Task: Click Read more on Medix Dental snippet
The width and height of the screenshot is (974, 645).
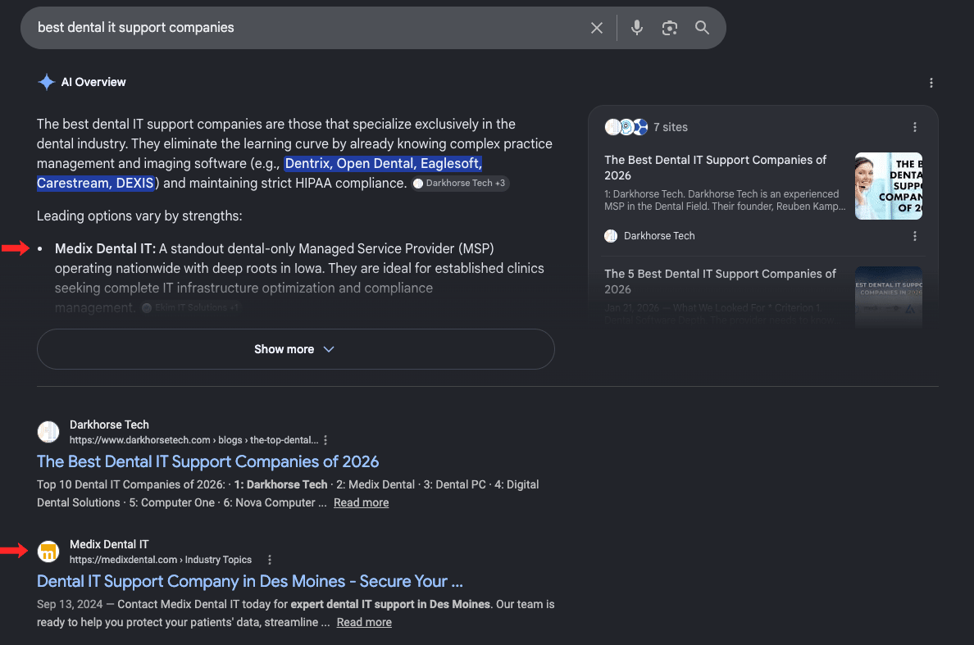Action: click(x=364, y=623)
